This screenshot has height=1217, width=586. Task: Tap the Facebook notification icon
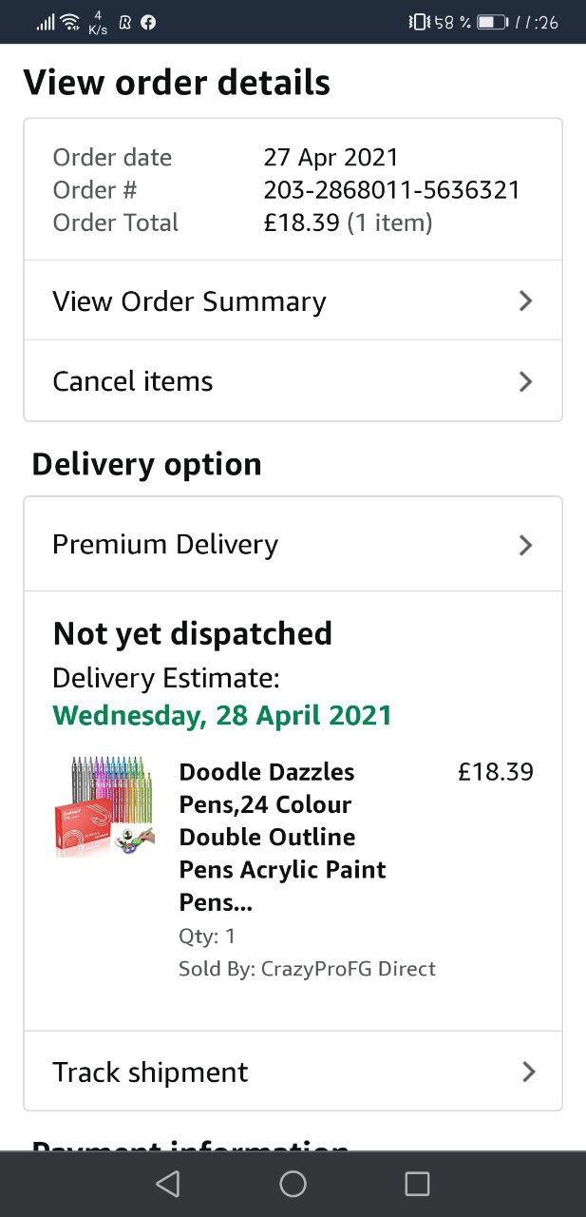[148, 22]
